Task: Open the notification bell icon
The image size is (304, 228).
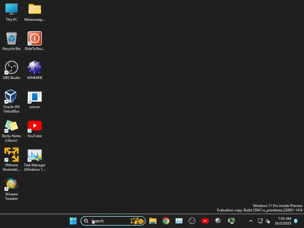Action: [x=296, y=221]
